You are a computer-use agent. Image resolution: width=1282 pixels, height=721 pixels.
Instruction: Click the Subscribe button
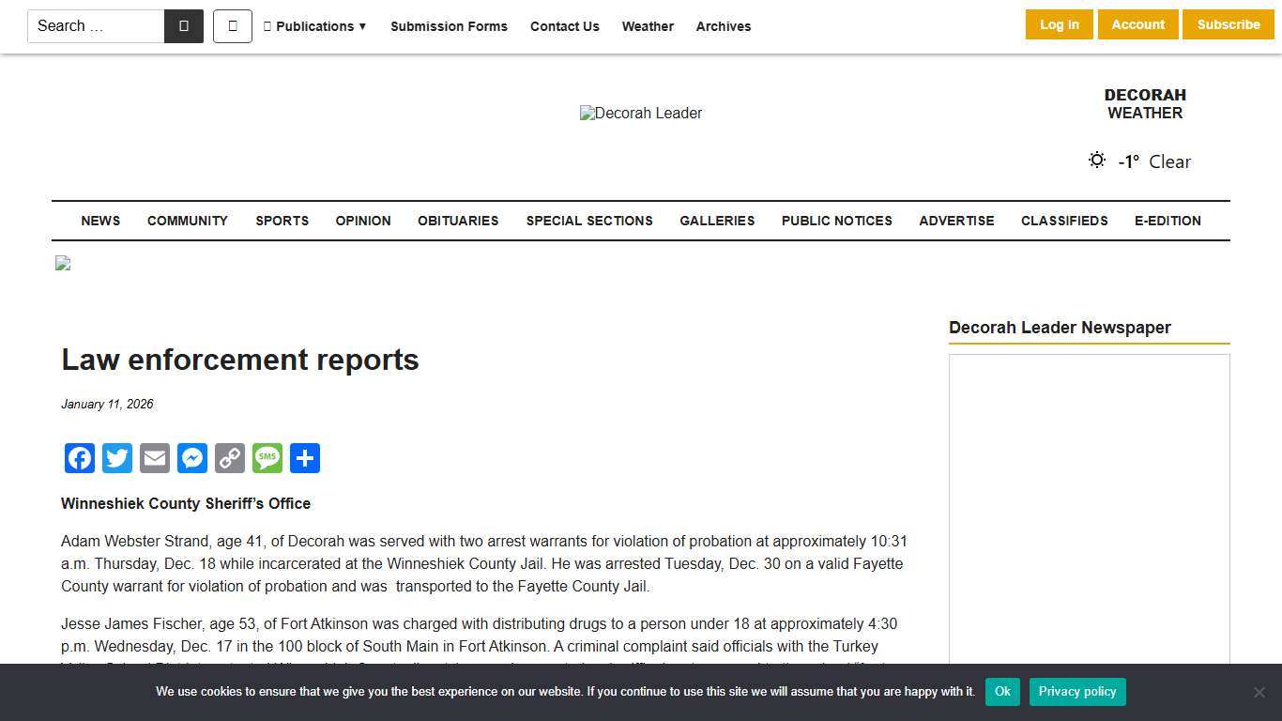point(1229,24)
